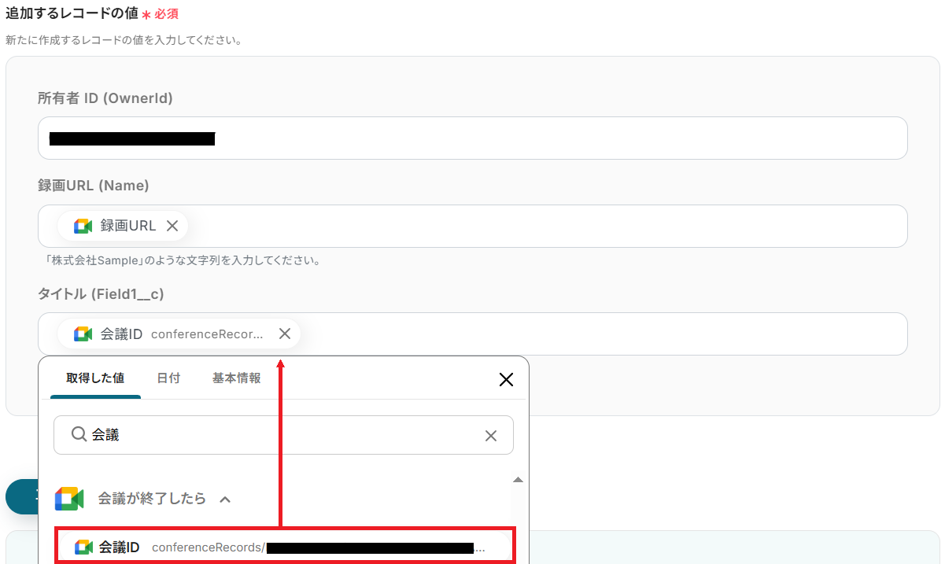
Task: Click the 新たに作成するレコードの値 description text
Action: point(124,39)
